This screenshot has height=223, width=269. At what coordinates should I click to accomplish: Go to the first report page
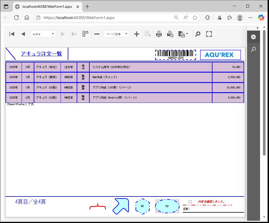tap(12, 34)
